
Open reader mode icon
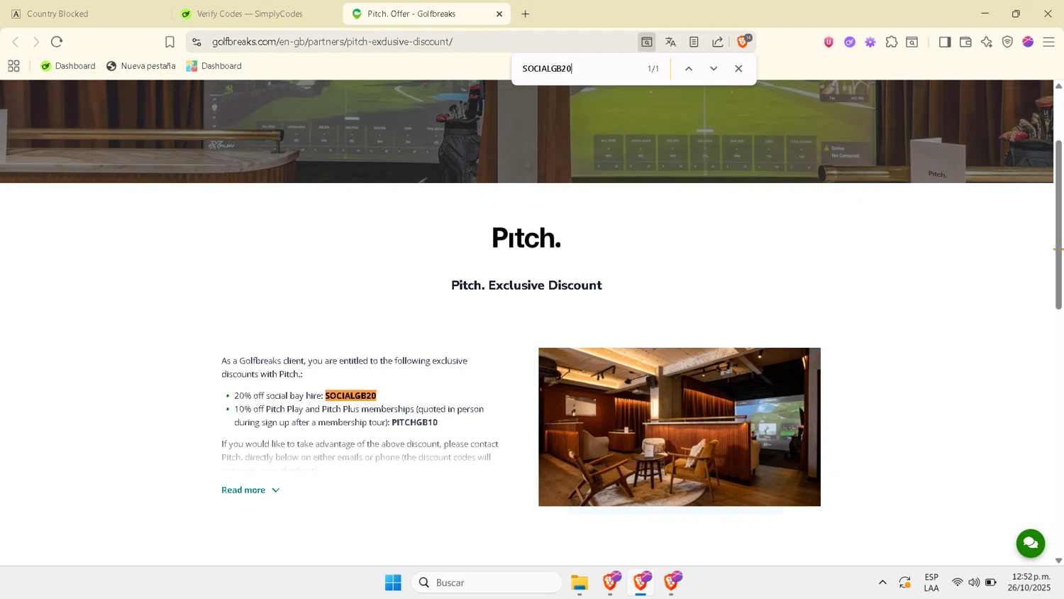click(x=694, y=42)
